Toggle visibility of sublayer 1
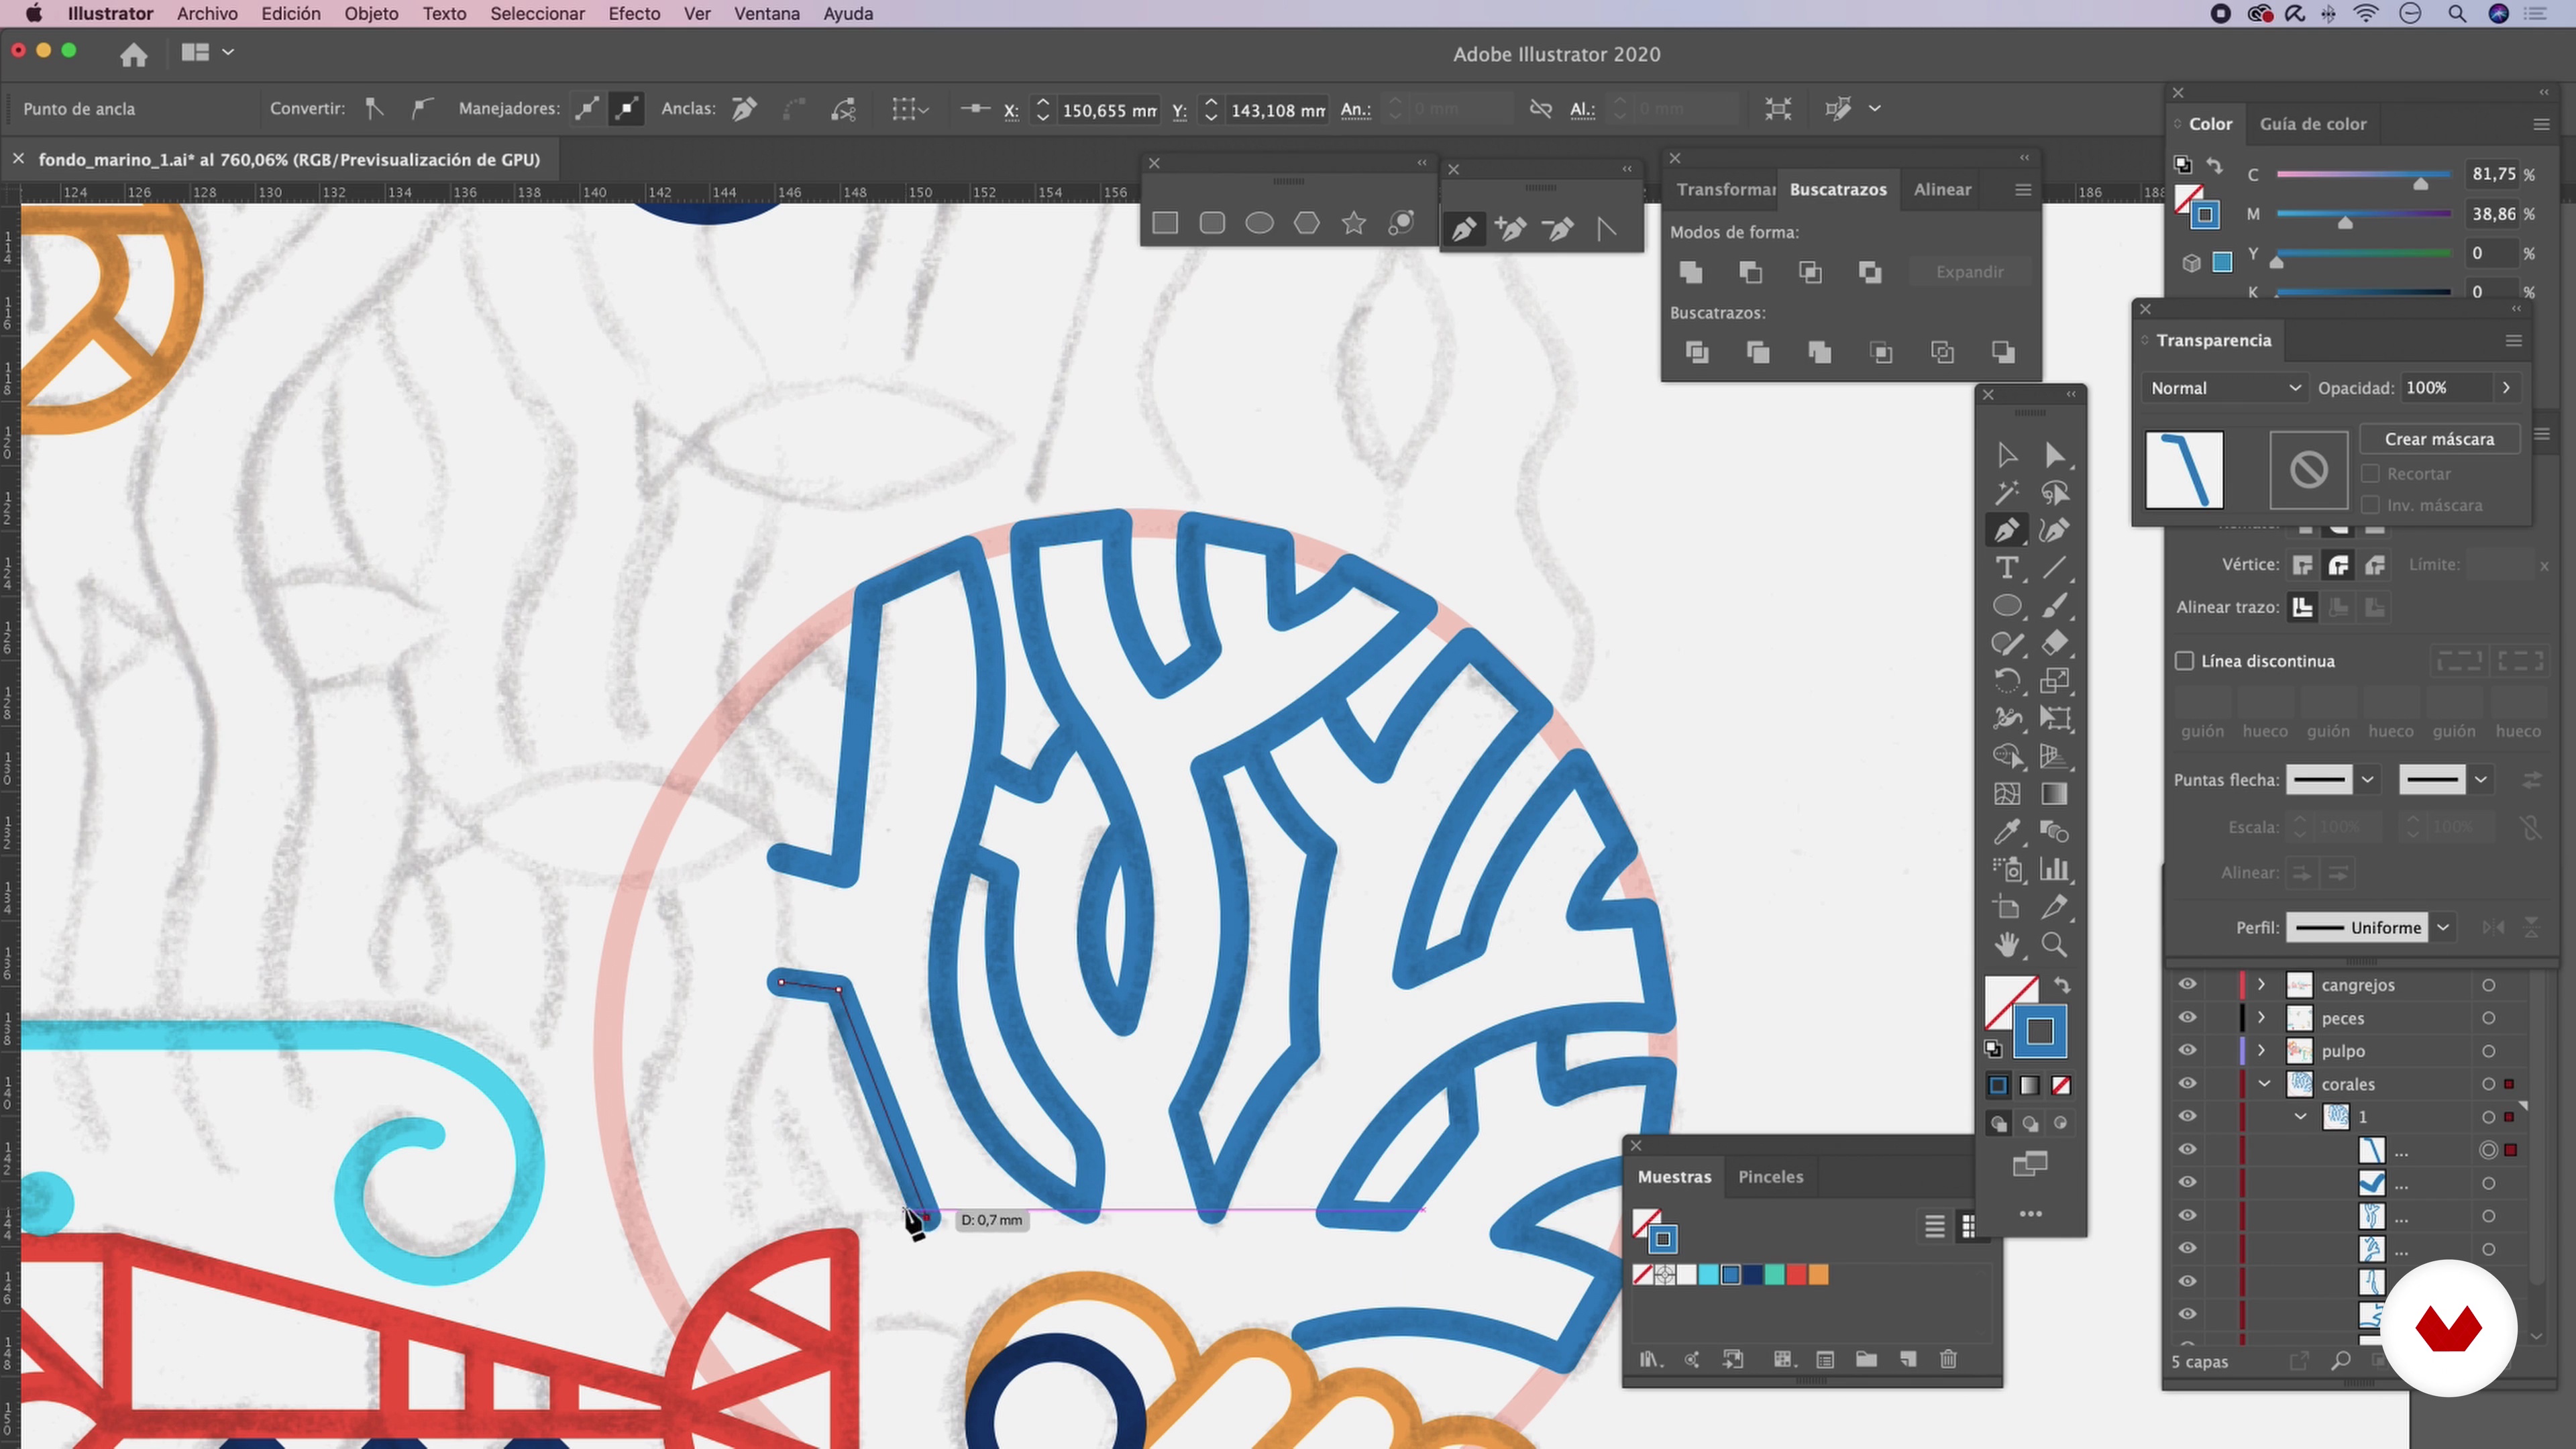 tap(2188, 1117)
